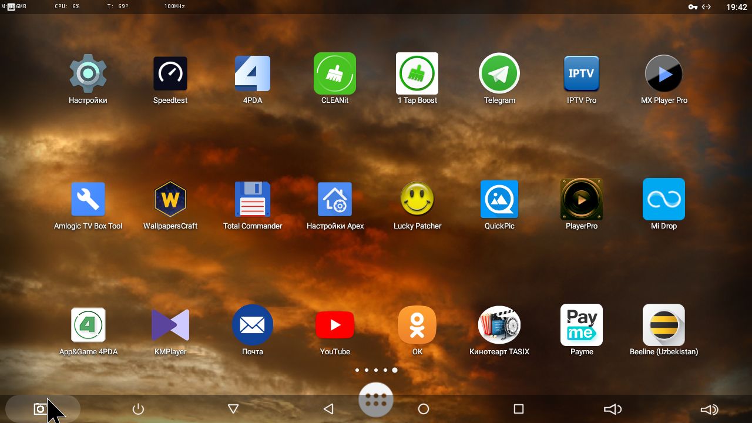Launch the Telegram app

[x=499, y=73]
